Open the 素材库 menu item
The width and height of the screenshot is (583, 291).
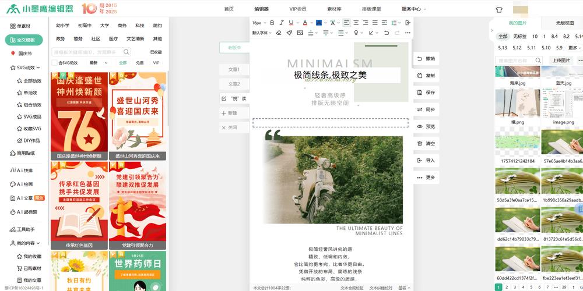pyautogui.click(x=334, y=9)
